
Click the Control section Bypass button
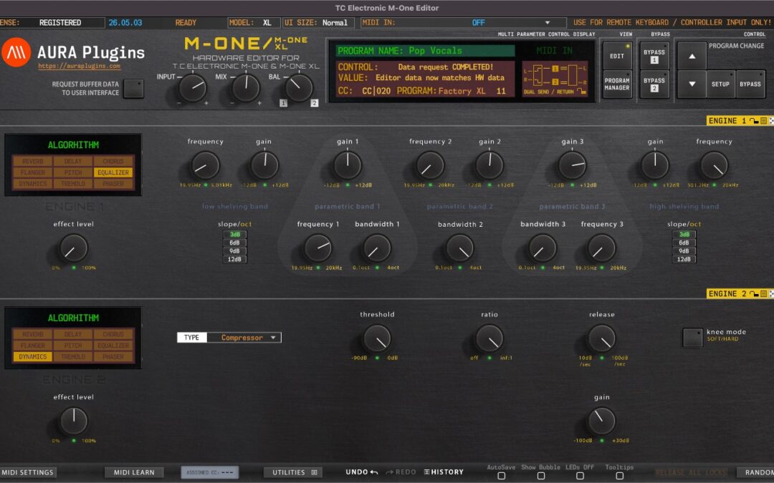pos(750,84)
